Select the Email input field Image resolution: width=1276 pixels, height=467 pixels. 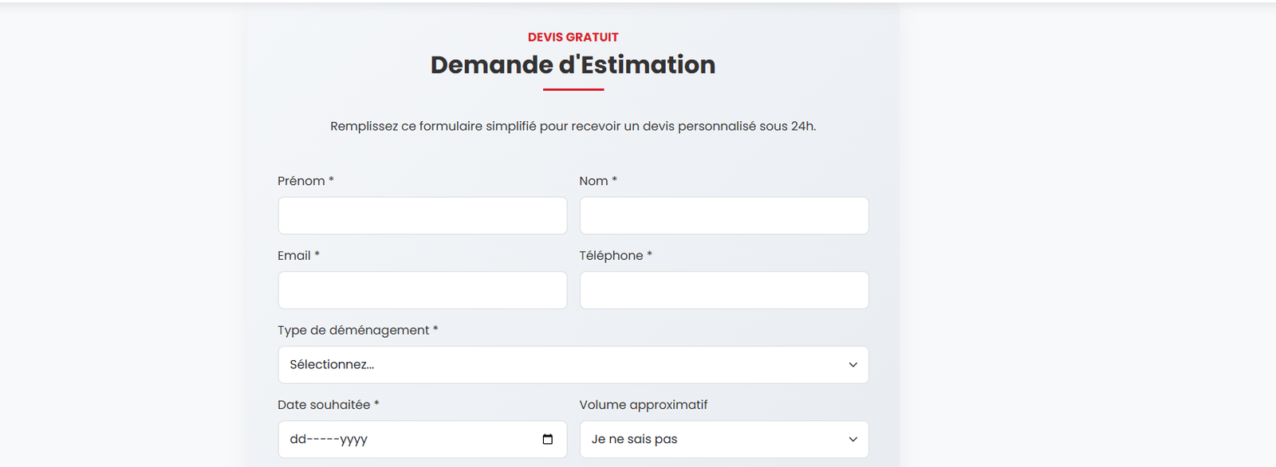coord(422,290)
